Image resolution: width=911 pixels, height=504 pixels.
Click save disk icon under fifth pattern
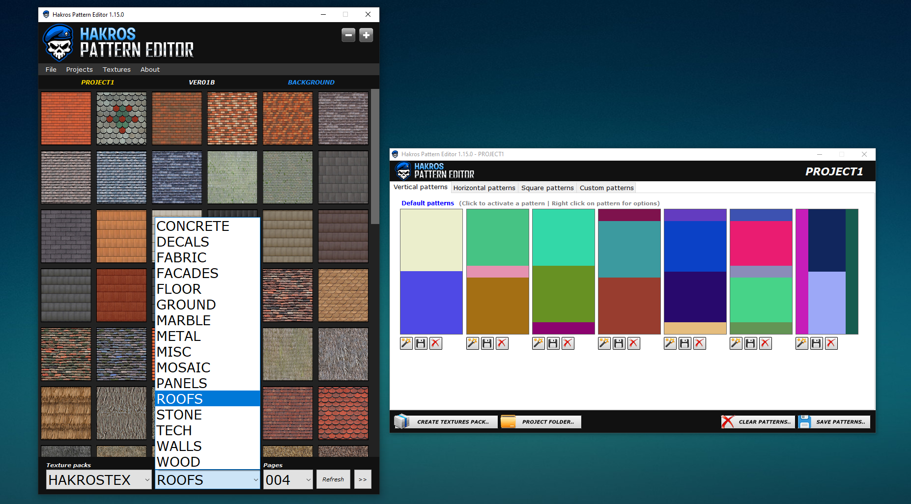(685, 343)
